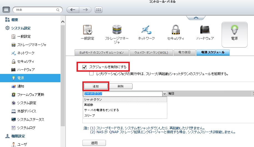Open the grid view icon
The height and width of the screenshot is (147, 254).
pos(98,10)
